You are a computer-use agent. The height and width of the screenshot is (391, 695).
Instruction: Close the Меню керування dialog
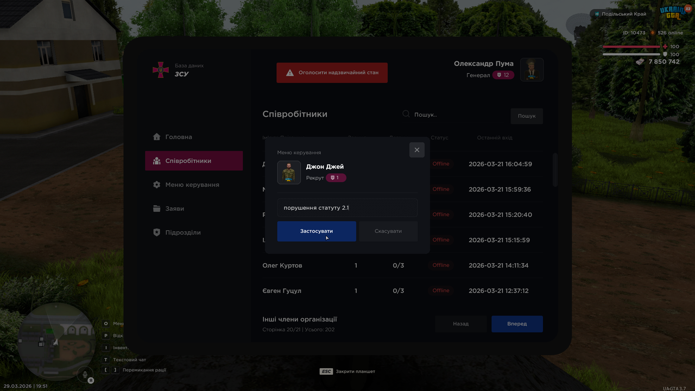(x=417, y=150)
